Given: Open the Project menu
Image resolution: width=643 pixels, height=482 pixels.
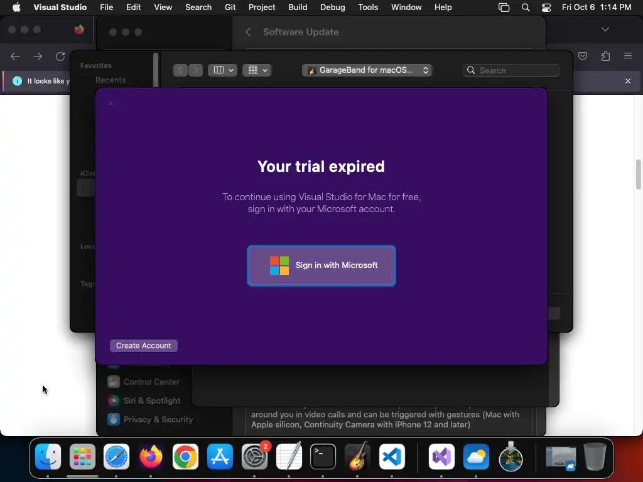Looking at the screenshot, I should 262,7.
